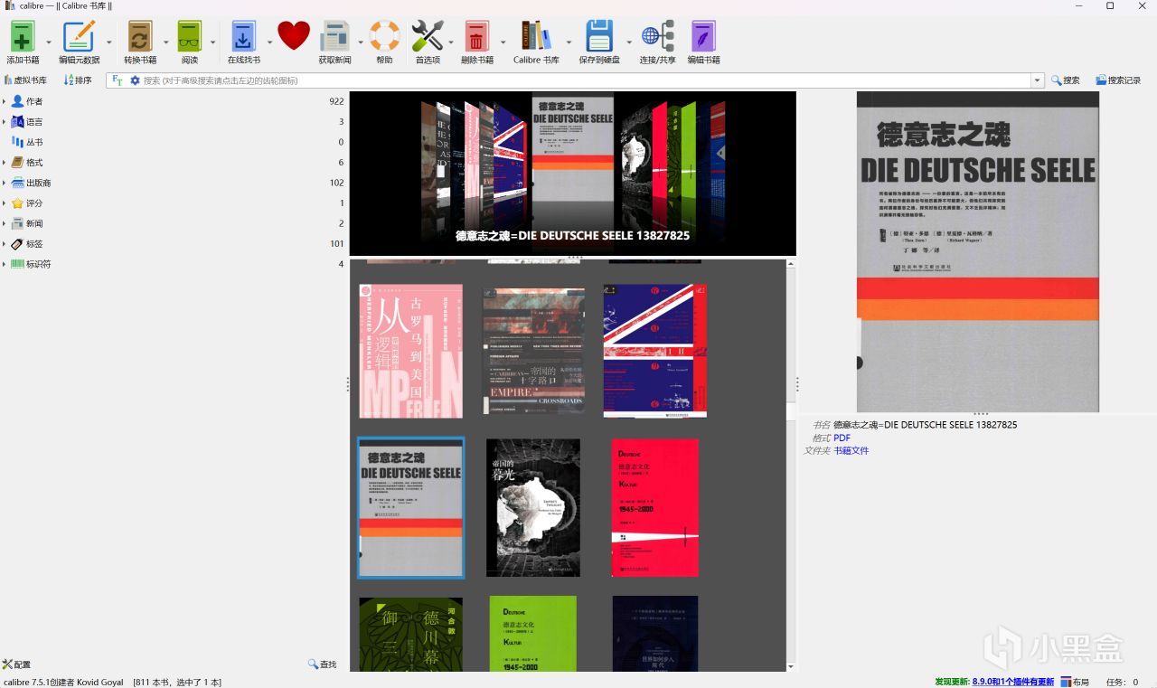Expand the 语言 category arrow
The width and height of the screenshot is (1157, 688).
pos(5,122)
